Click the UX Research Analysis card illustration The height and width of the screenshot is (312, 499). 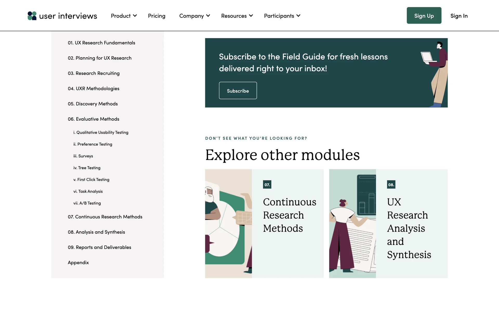(352, 224)
